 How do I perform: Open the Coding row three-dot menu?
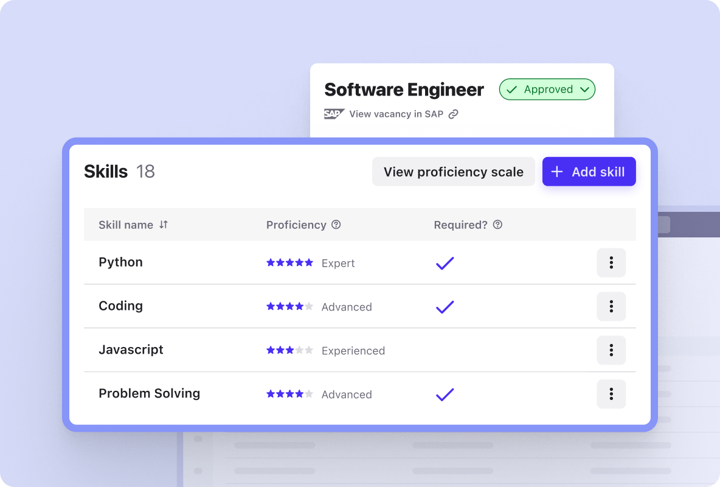[611, 306]
